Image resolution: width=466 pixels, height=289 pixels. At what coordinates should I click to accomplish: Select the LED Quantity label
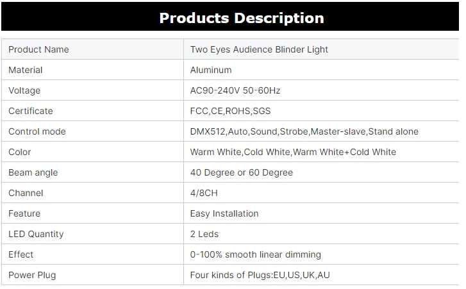(x=36, y=234)
